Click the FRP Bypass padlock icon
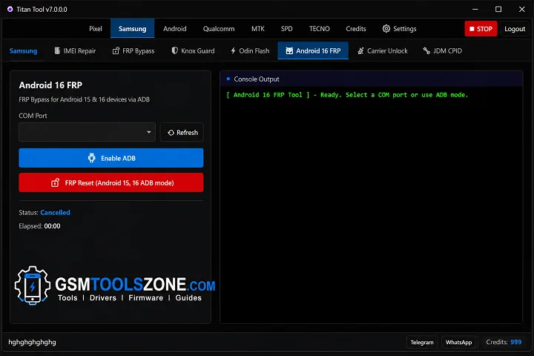This screenshot has height=356, width=534. pos(116,50)
